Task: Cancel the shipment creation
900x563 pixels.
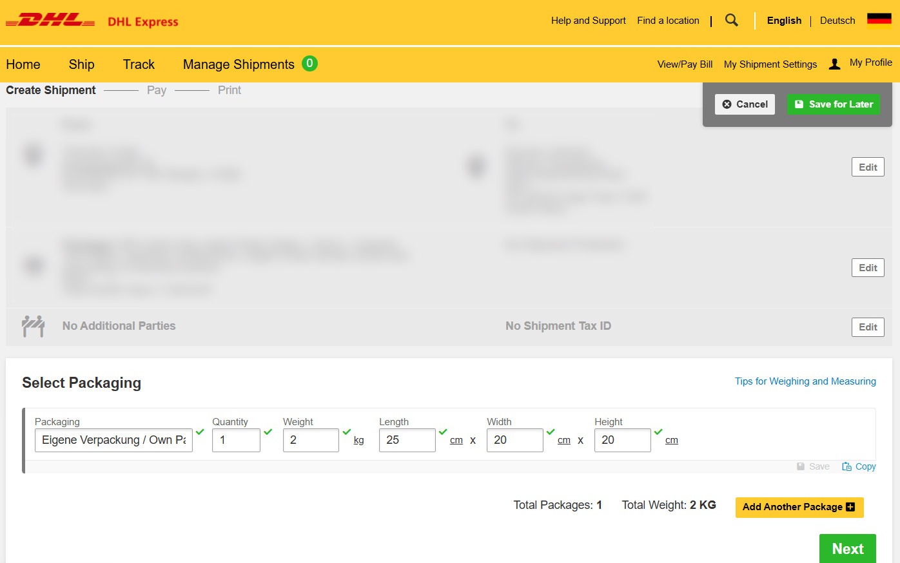Action: (745, 104)
